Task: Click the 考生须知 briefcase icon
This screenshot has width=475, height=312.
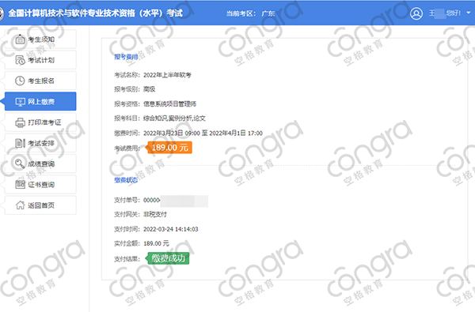Action: click(x=20, y=39)
